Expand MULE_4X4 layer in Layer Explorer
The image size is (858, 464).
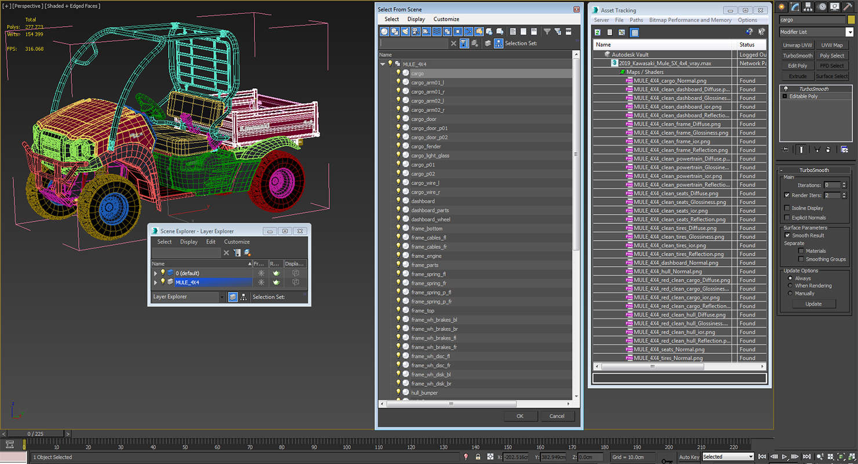[155, 282]
